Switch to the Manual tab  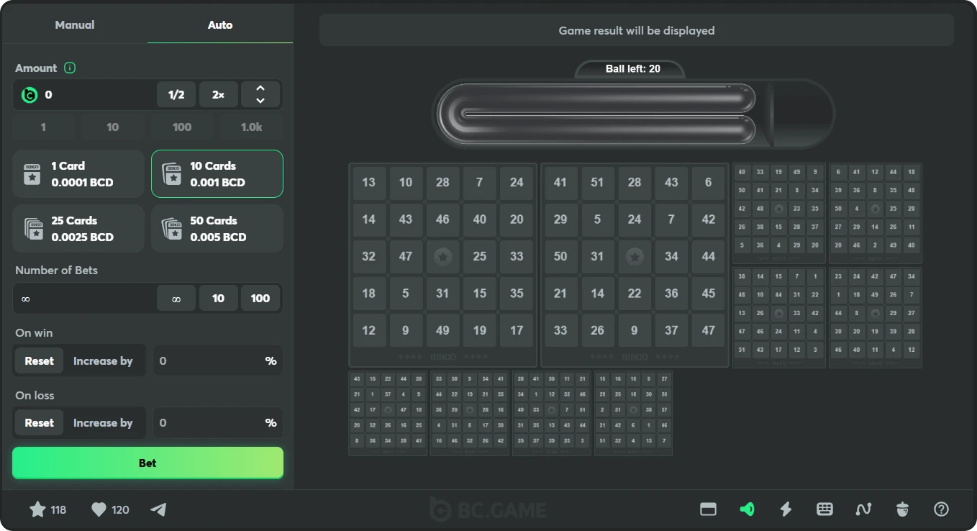pyautogui.click(x=75, y=24)
